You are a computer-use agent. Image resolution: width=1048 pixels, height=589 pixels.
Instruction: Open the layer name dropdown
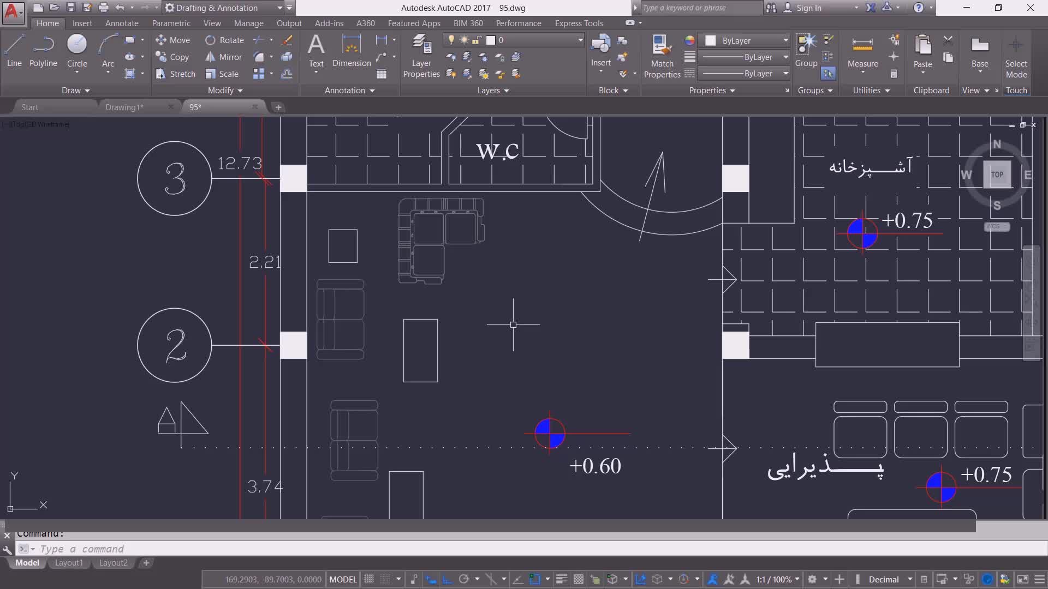point(580,40)
